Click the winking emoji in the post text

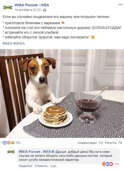pos(93,37)
